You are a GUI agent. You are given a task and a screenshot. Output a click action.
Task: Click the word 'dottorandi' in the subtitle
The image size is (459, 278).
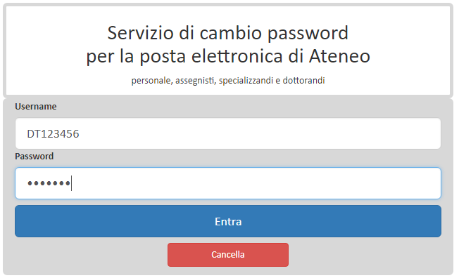[304, 80]
